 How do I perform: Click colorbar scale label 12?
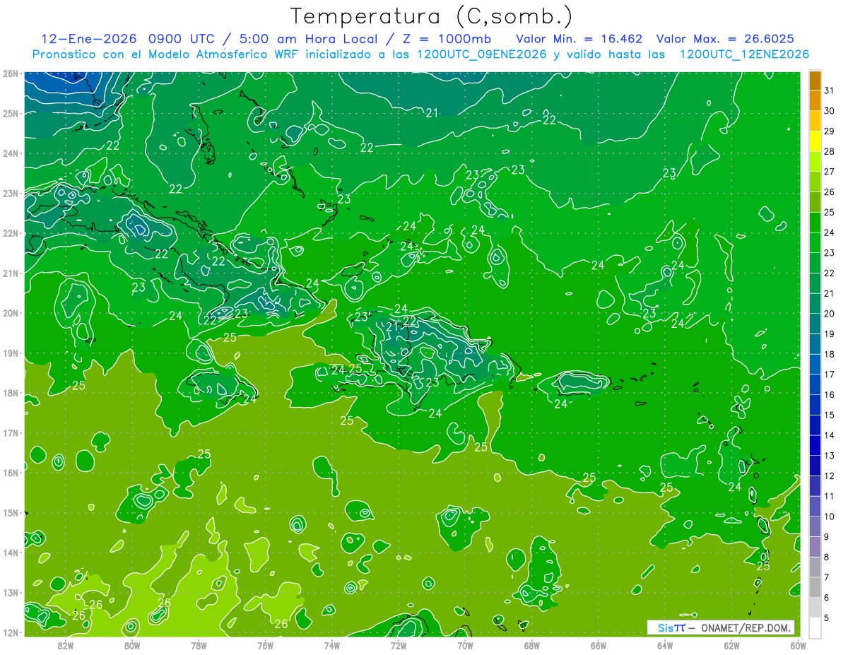tap(830, 476)
